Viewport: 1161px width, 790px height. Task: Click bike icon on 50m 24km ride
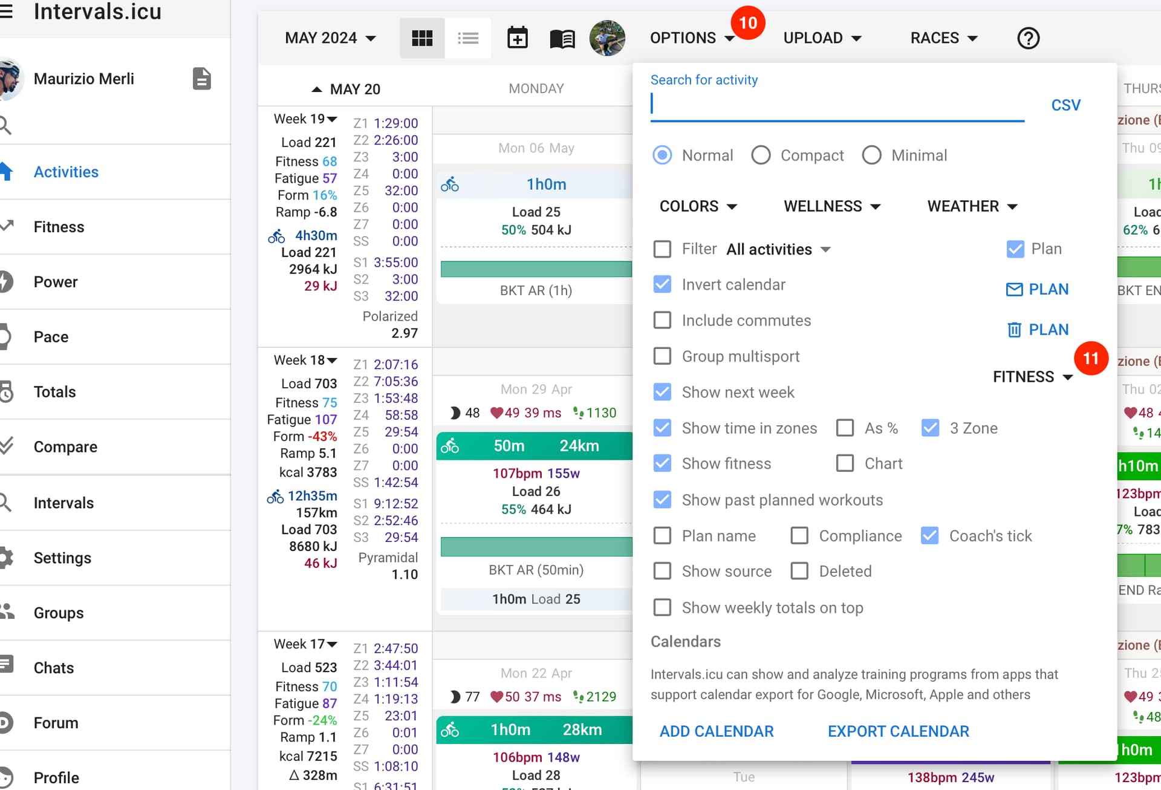pos(449,446)
